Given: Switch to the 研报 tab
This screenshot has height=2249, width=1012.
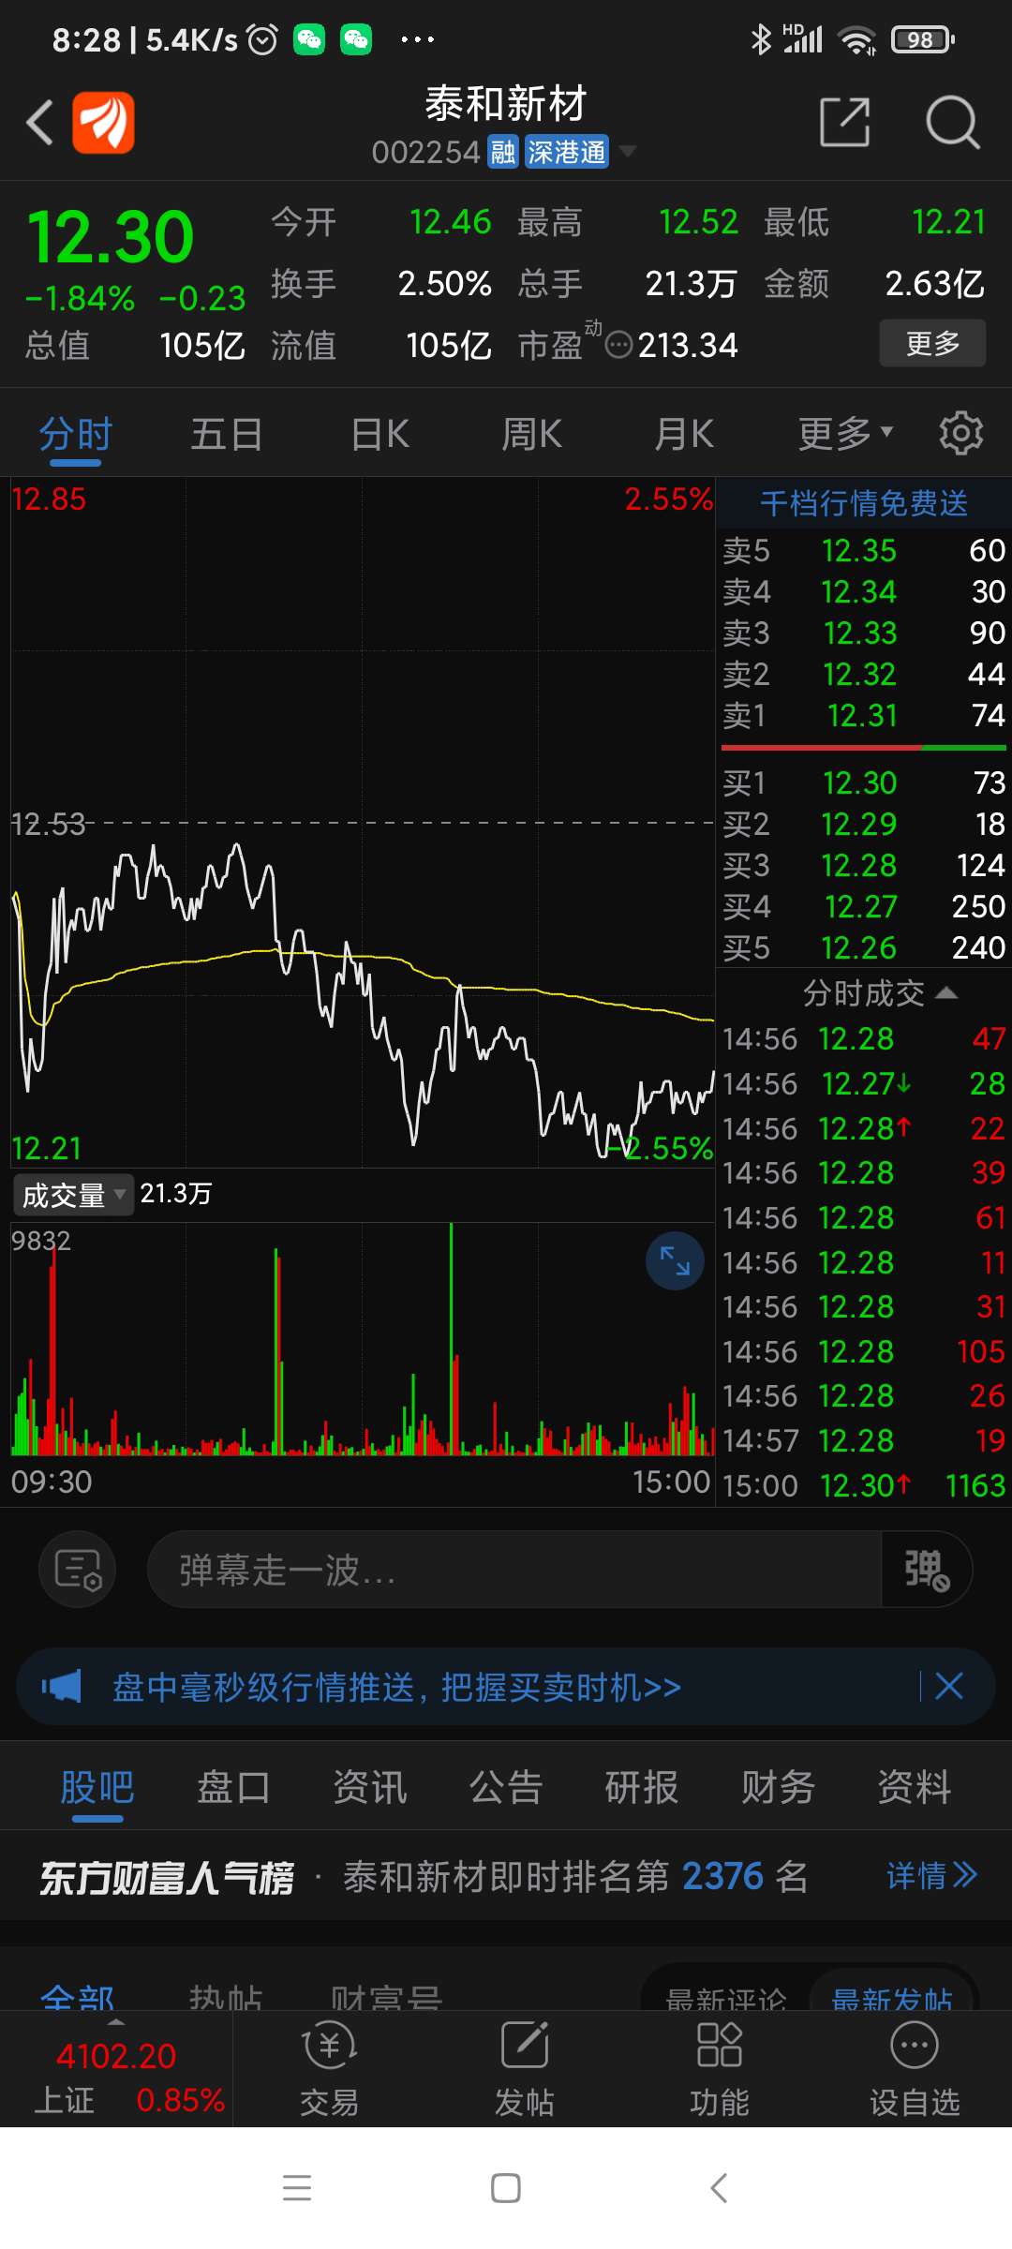Looking at the screenshot, I should (642, 1787).
